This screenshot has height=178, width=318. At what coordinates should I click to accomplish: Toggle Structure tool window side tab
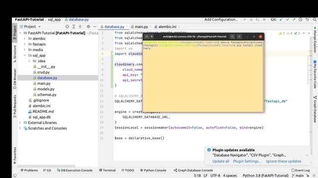click(14, 53)
